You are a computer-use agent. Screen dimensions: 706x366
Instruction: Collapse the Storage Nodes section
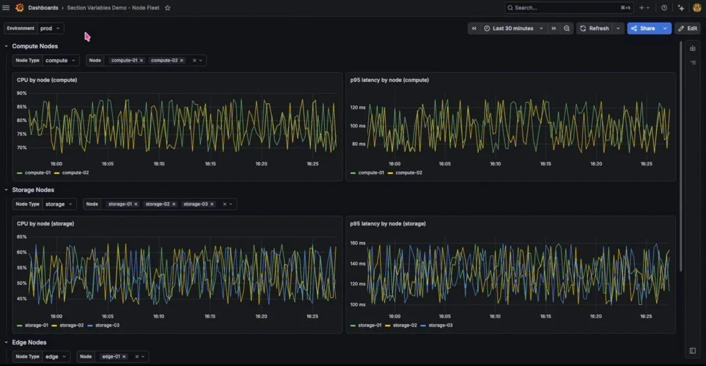pos(6,190)
